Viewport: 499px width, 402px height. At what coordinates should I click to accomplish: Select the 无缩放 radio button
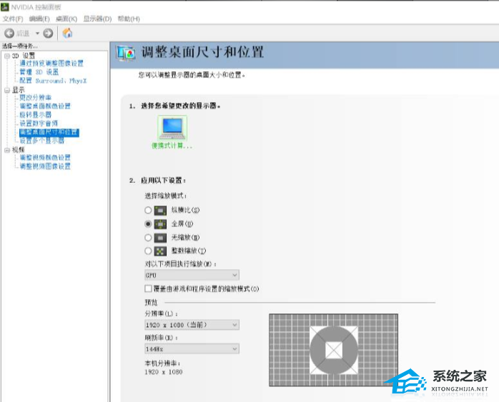(148, 237)
